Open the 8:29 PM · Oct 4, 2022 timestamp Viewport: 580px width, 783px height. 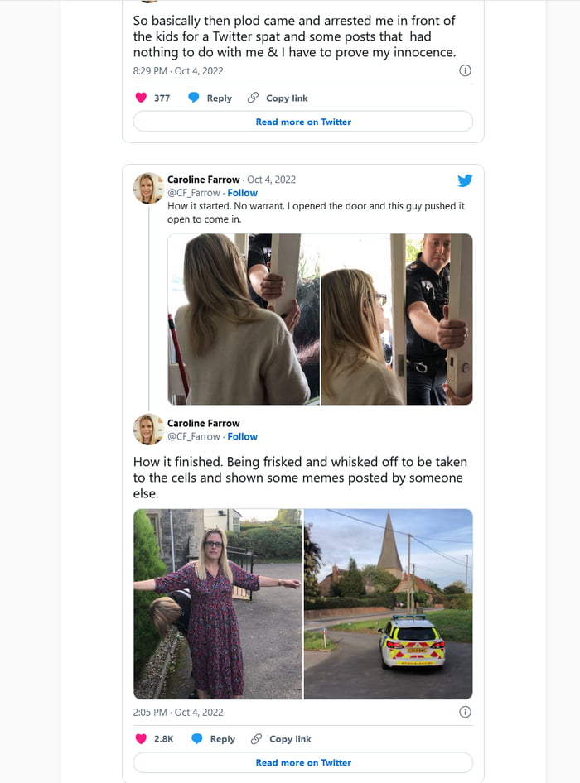click(x=177, y=71)
